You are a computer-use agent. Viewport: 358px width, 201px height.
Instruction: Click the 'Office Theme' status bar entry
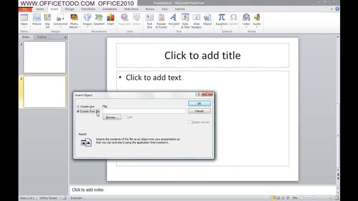coord(49,198)
